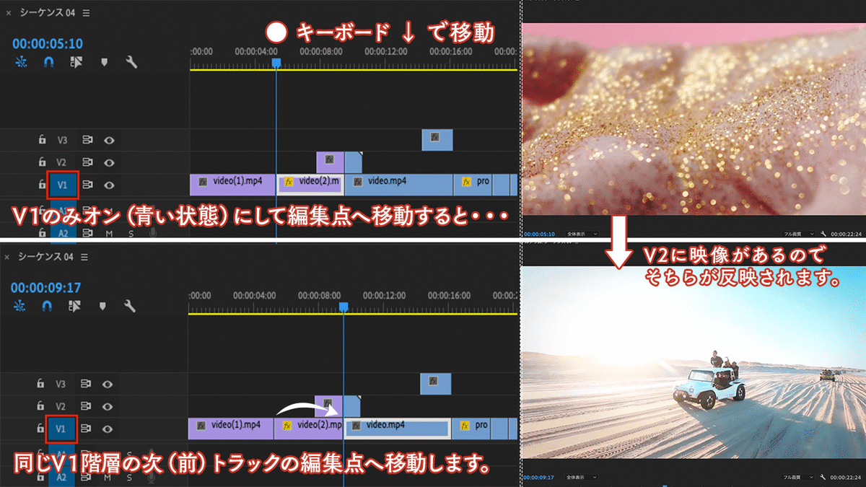Select video(1).mp4 clip in upper timeline

(x=233, y=185)
